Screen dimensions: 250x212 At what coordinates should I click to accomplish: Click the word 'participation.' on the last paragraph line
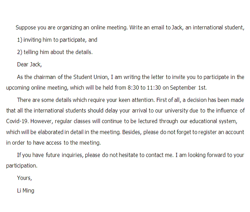[22, 166]
